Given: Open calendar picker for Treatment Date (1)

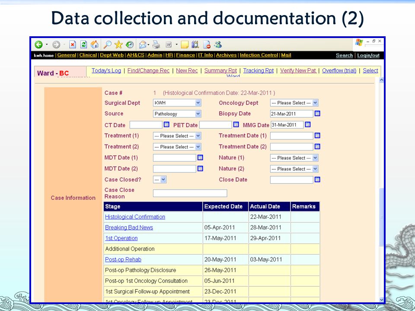Looking at the screenshot, I should point(317,136).
